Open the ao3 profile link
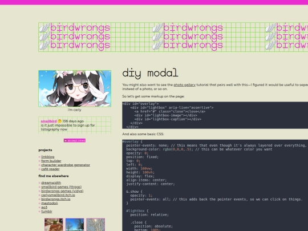308x231 pixels. pyautogui.click(x=44, y=208)
